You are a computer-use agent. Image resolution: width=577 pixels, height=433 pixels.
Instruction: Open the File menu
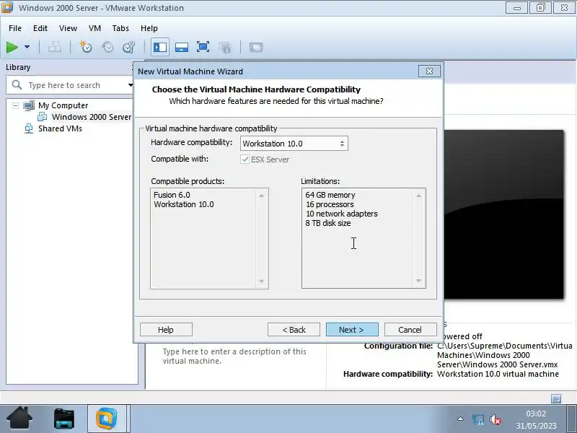15,28
